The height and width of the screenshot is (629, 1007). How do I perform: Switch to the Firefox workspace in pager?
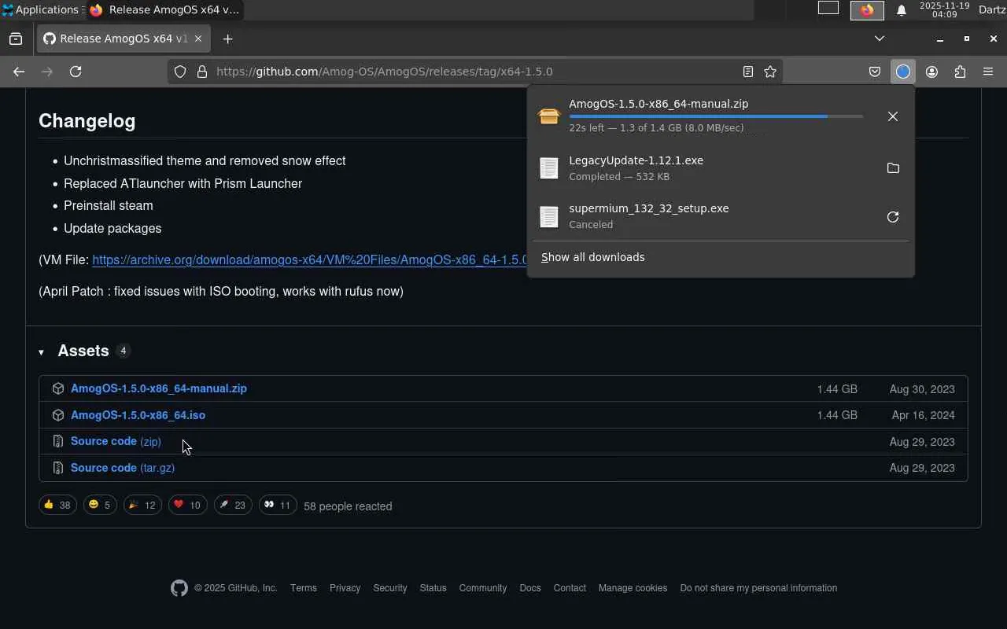[x=867, y=10]
